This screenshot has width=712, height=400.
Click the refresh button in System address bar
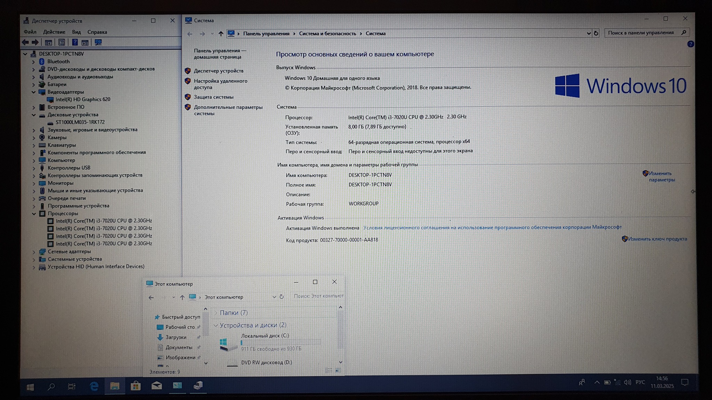[596, 33]
